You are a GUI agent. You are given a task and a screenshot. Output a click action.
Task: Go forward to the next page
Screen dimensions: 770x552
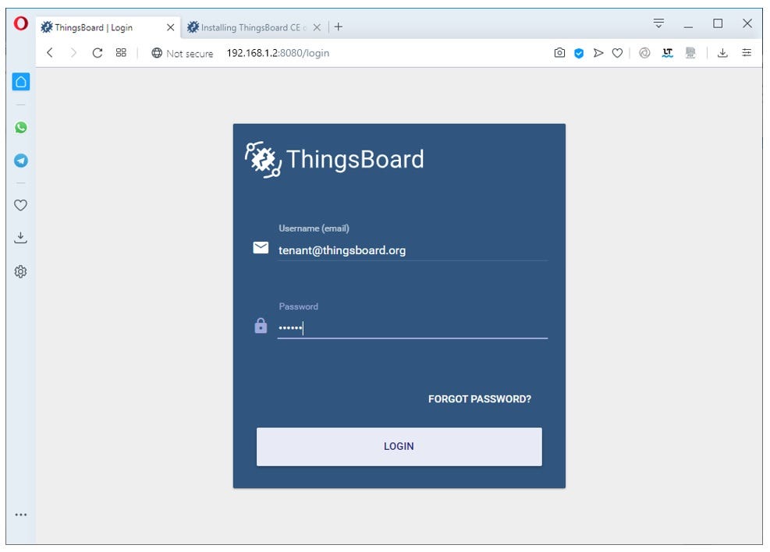(73, 52)
